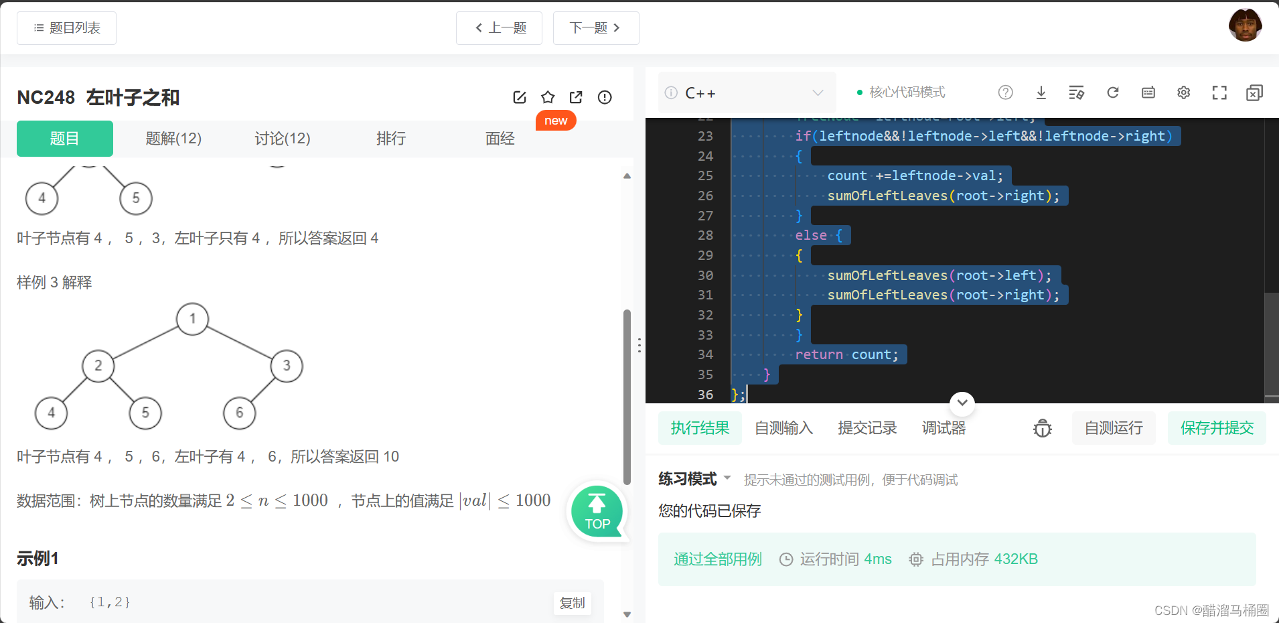The width and height of the screenshot is (1279, 623).
Task: Click code line 'count +=leftnode->val;'
Action: 915,176
